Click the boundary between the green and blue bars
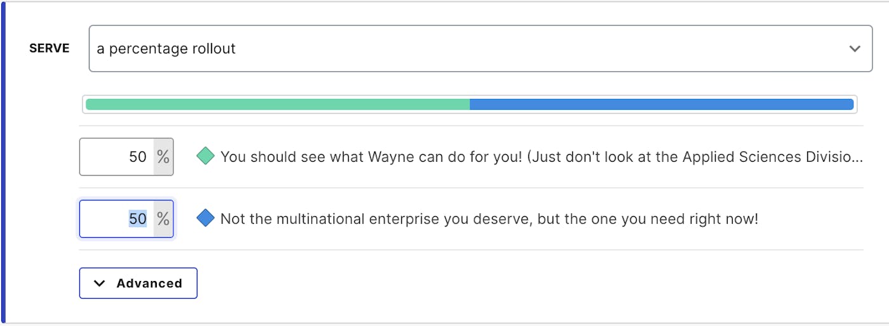Image resolution: width=889 pixels, height=326 pixels. 470,104
